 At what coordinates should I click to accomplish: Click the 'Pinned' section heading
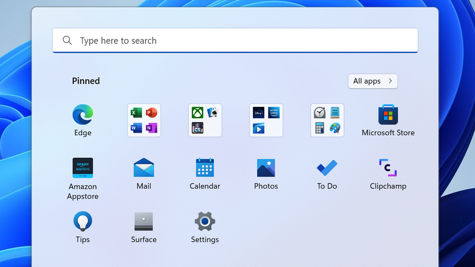86,81
